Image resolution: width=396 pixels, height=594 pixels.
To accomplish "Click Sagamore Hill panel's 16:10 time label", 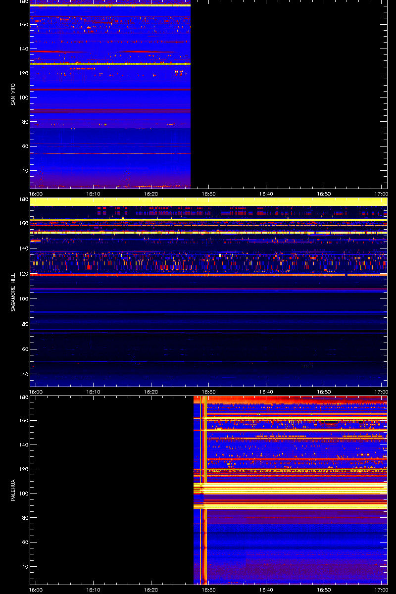I will [94, 392].
